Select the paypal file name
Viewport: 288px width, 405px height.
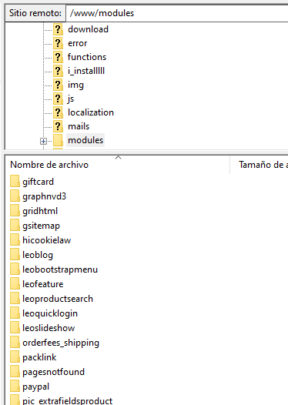(x=35, y=387)
